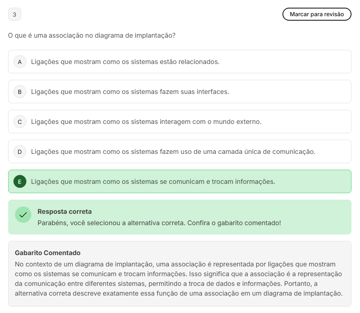
Task: Click the Marcar para revisão button
Action: (317, 14)
